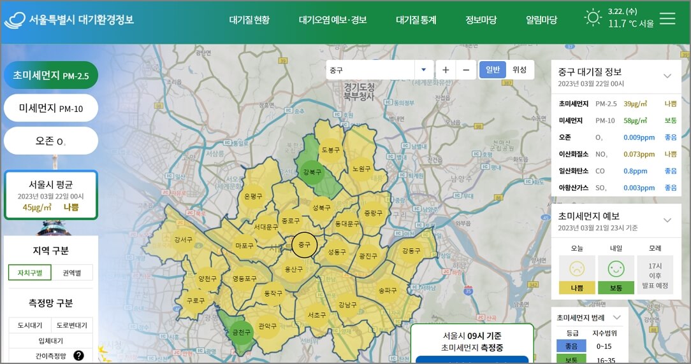The height and width of the screenshot is (364, 691).
Task: Select 강남구 district marker on map
Action: tap(347, 305)
